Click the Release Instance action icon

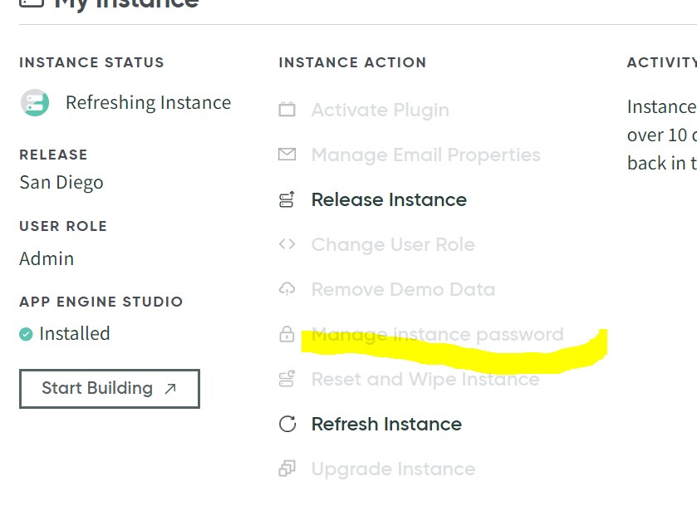(x=287, y=199)
